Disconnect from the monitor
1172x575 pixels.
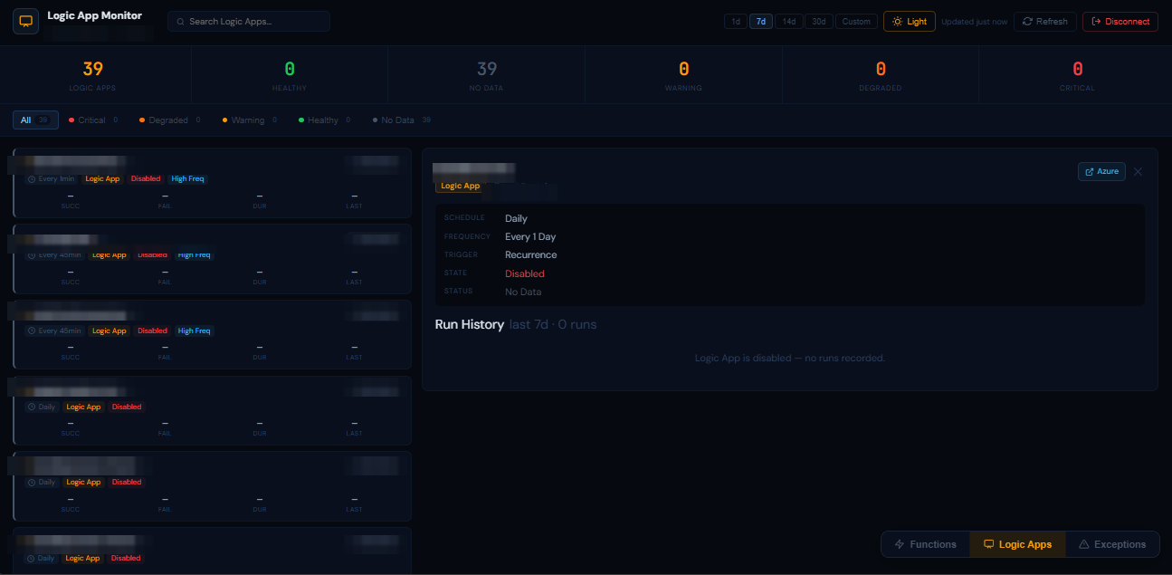[1120, 22]
